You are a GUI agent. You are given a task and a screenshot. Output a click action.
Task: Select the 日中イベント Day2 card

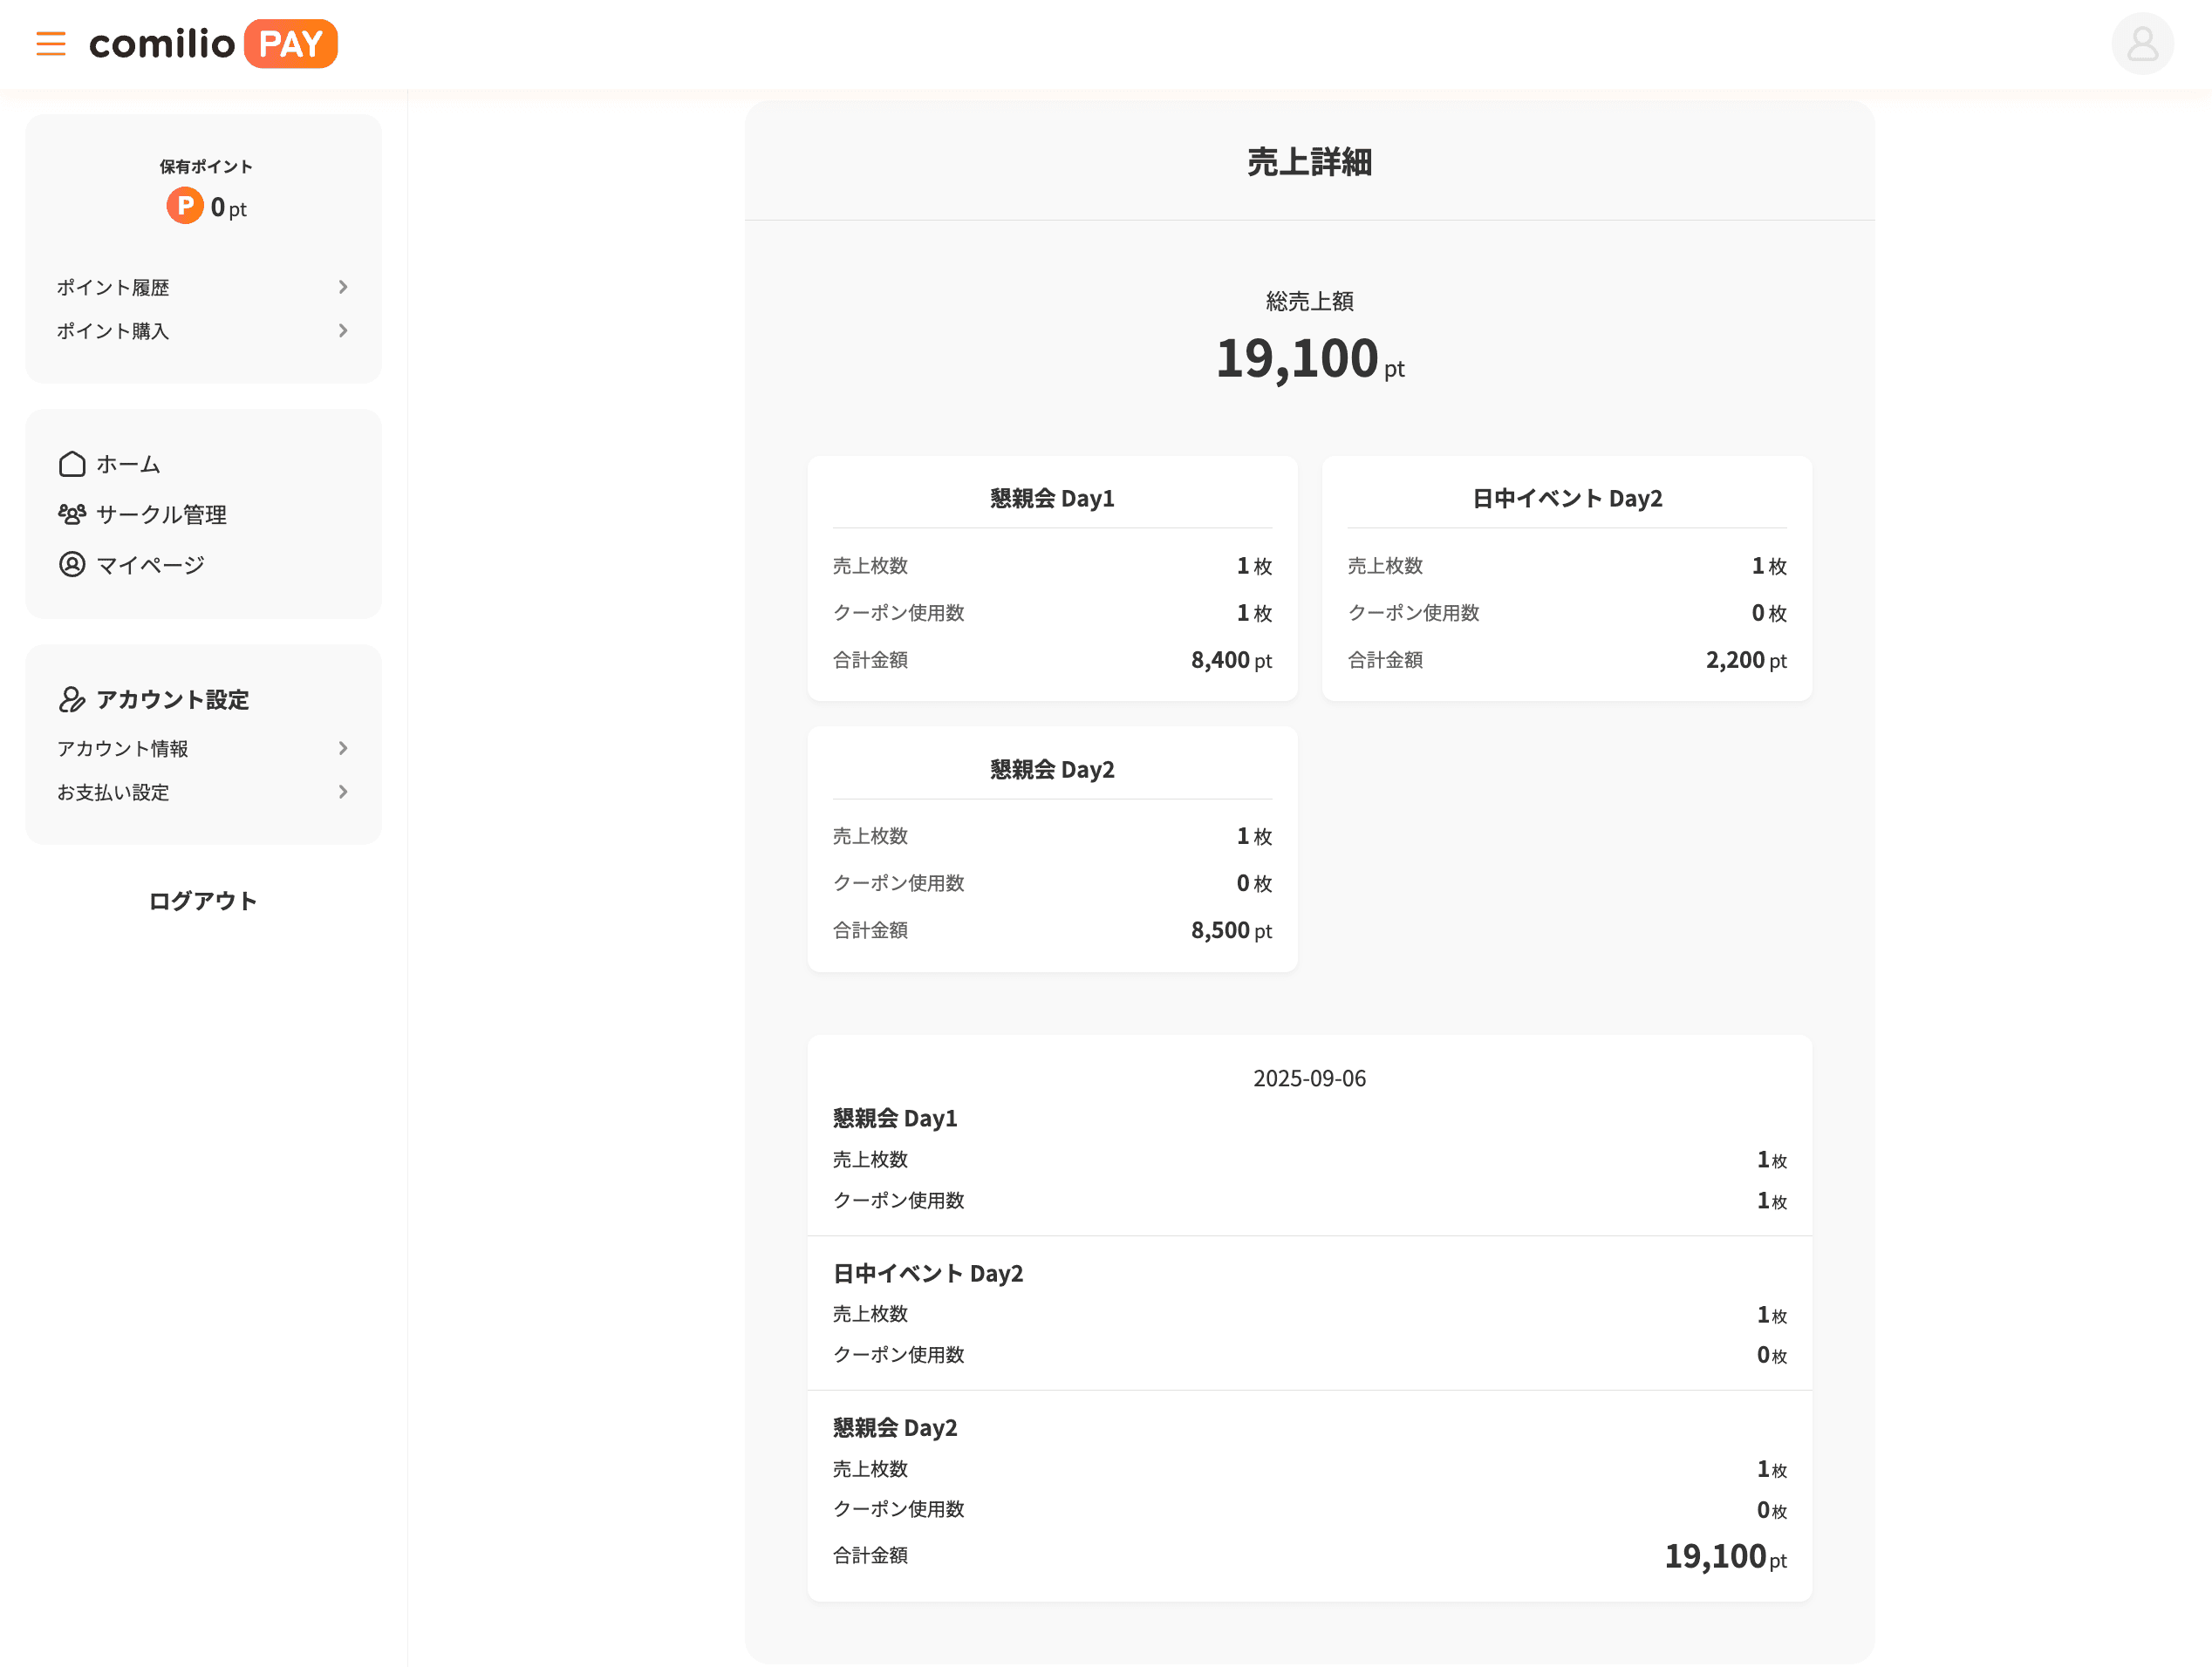click(x=1566, y=580)
